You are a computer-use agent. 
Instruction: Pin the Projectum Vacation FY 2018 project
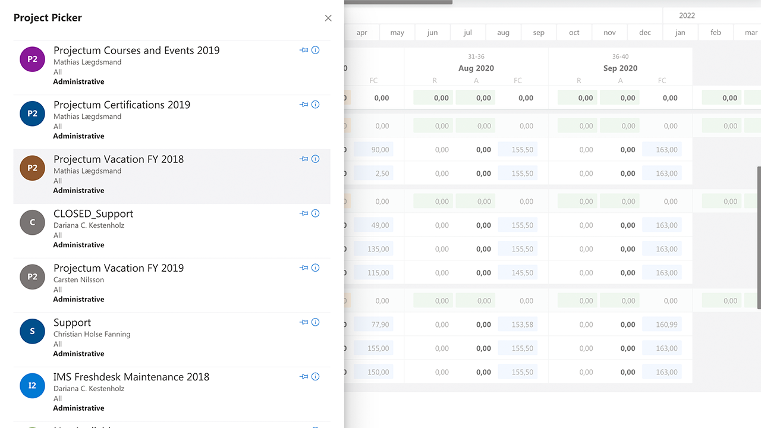coord(304,159)
